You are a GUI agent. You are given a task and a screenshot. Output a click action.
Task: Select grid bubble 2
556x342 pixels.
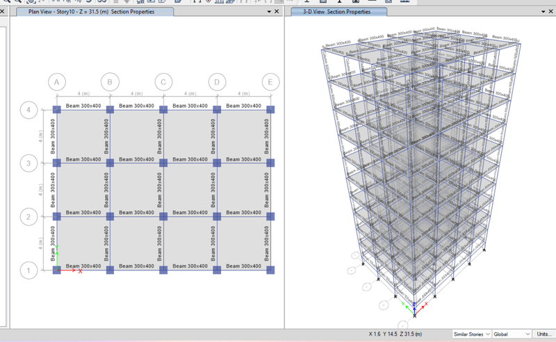tap(28, 217)
